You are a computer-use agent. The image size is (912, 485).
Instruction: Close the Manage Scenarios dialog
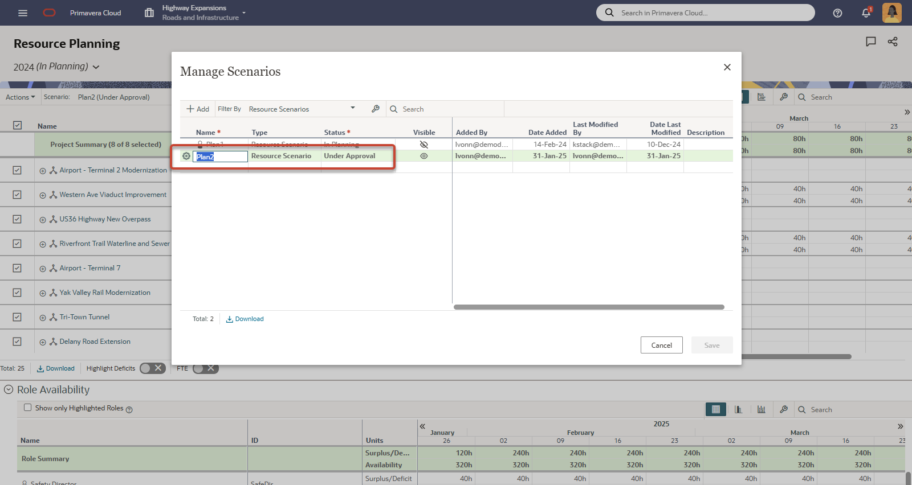tap(727, 67)
